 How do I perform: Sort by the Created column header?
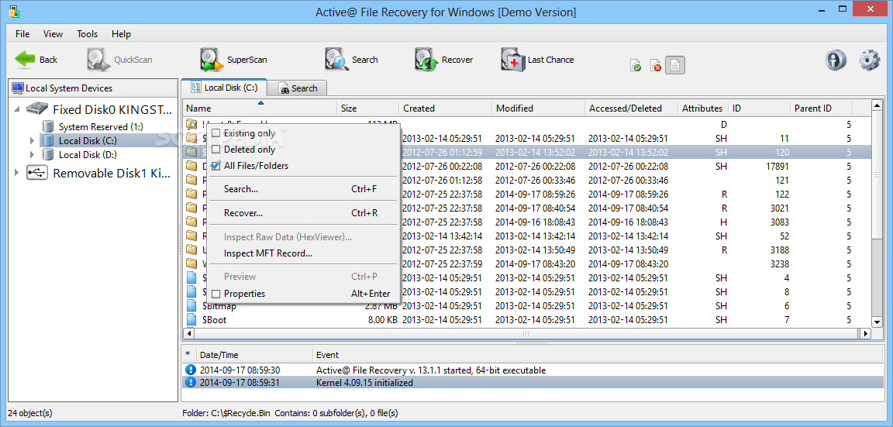[446, 108]
